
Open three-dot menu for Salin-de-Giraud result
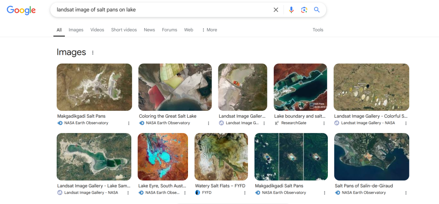(x=406, y=193)
